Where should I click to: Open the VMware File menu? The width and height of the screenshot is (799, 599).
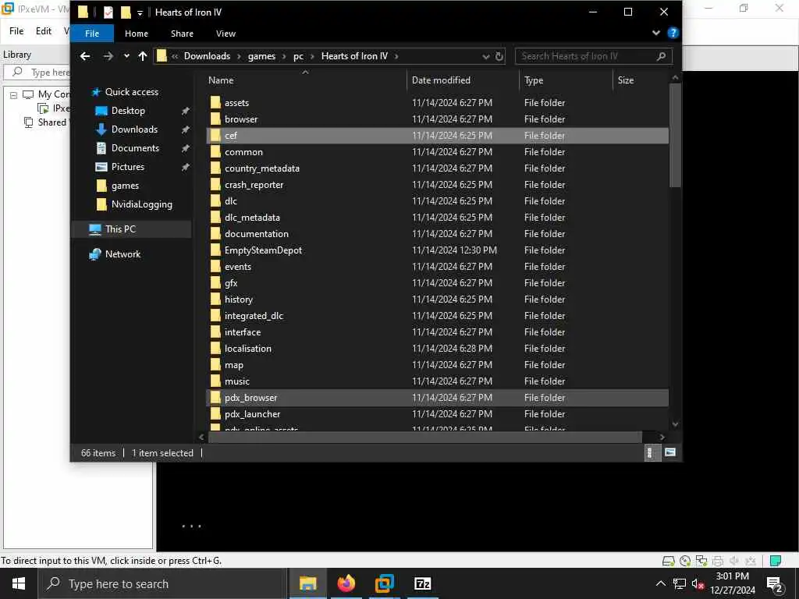(x=16, y=31)
